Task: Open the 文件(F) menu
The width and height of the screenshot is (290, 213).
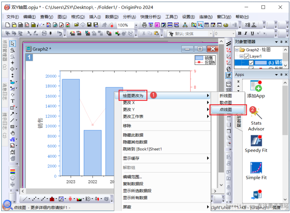Action: (x=12, y=17)
